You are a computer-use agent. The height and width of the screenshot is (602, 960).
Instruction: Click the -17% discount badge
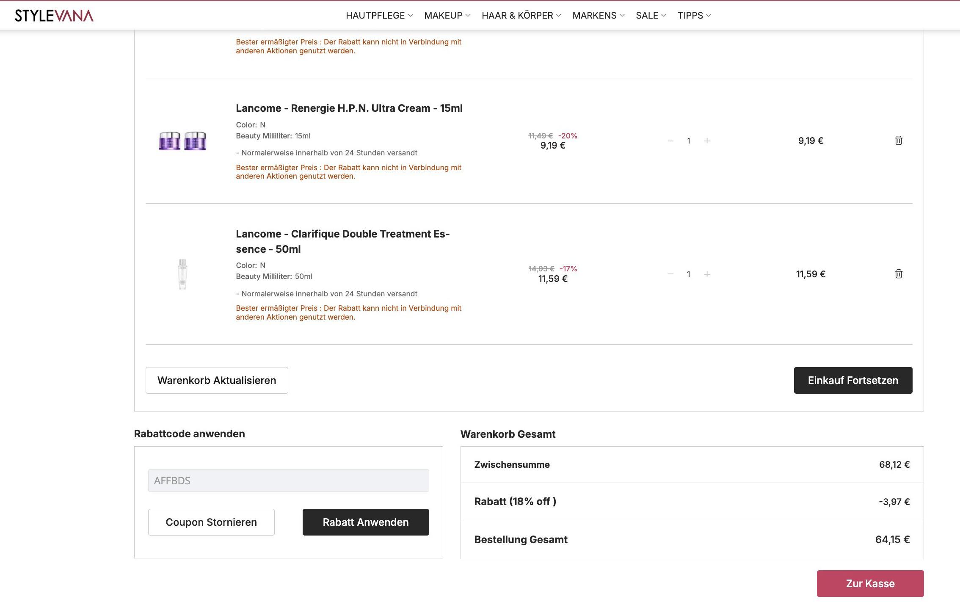pyautogui.click(x=568, y=269)
